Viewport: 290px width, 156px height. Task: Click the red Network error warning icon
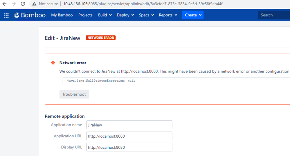53,63
